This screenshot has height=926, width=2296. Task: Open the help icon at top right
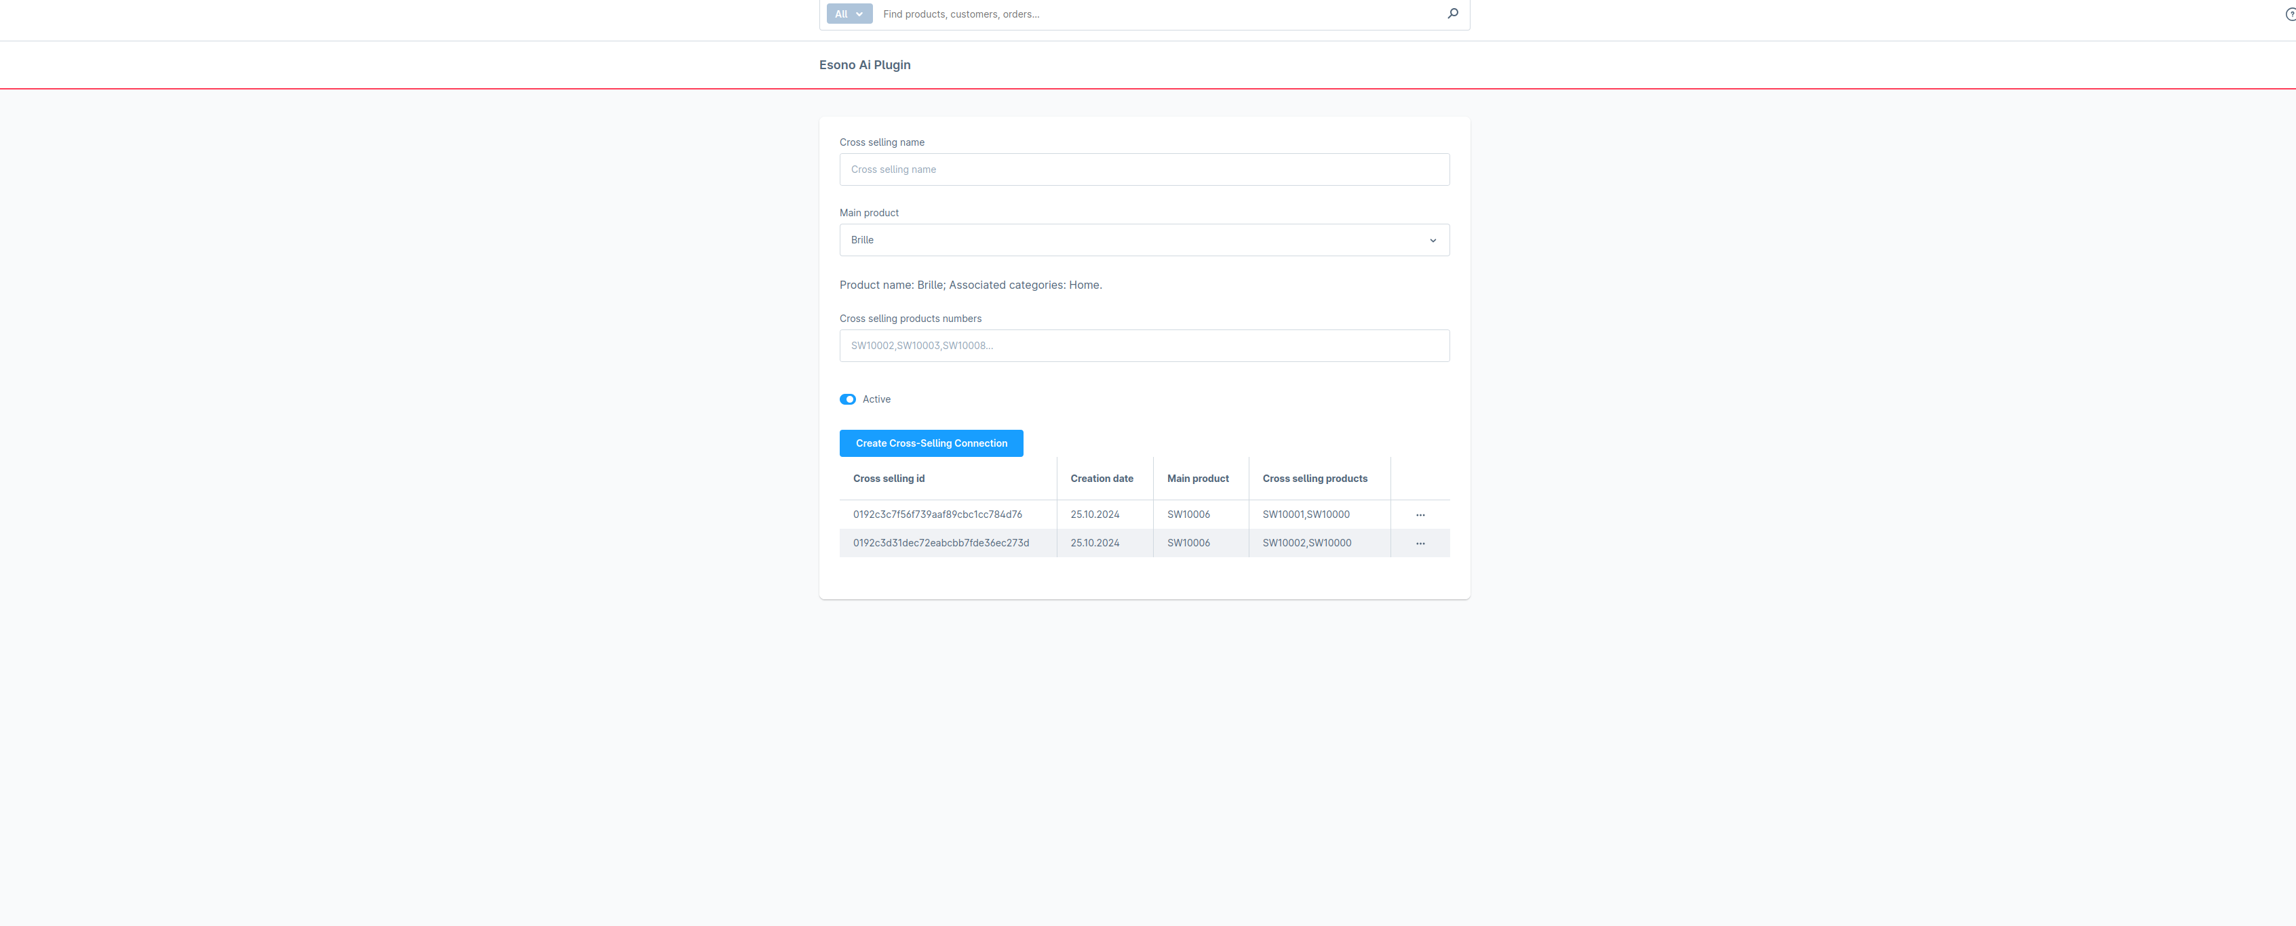(2291, 14)
